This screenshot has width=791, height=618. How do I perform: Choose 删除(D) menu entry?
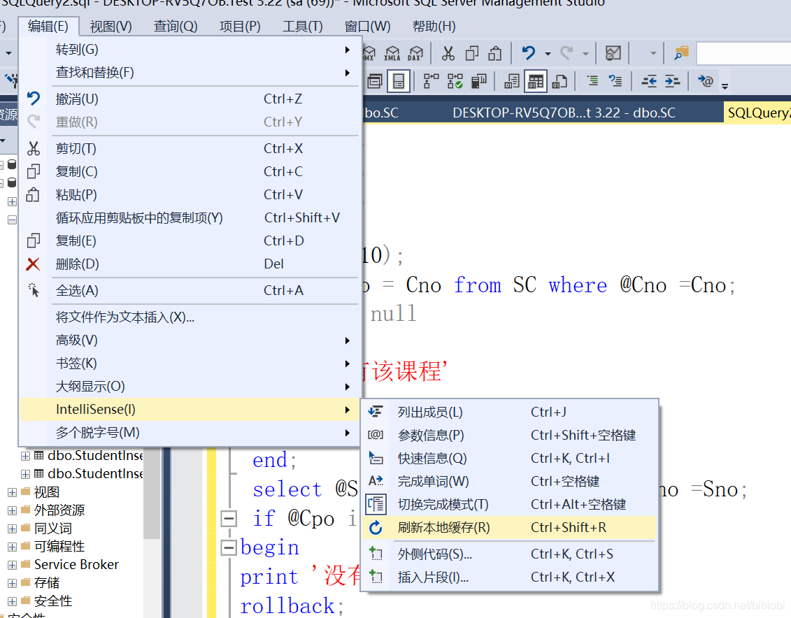pos(190,264)
